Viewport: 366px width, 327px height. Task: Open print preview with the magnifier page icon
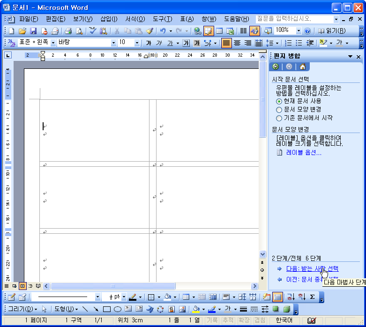[x=79, y=31]
